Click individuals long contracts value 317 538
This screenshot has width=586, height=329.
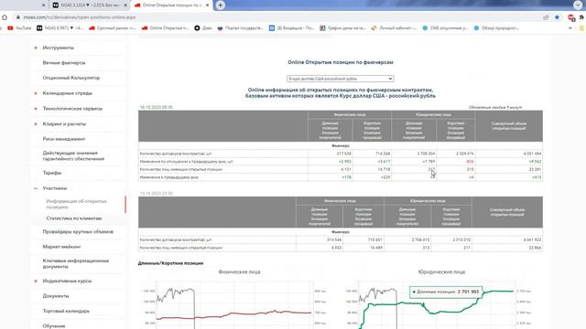point(343,154)
